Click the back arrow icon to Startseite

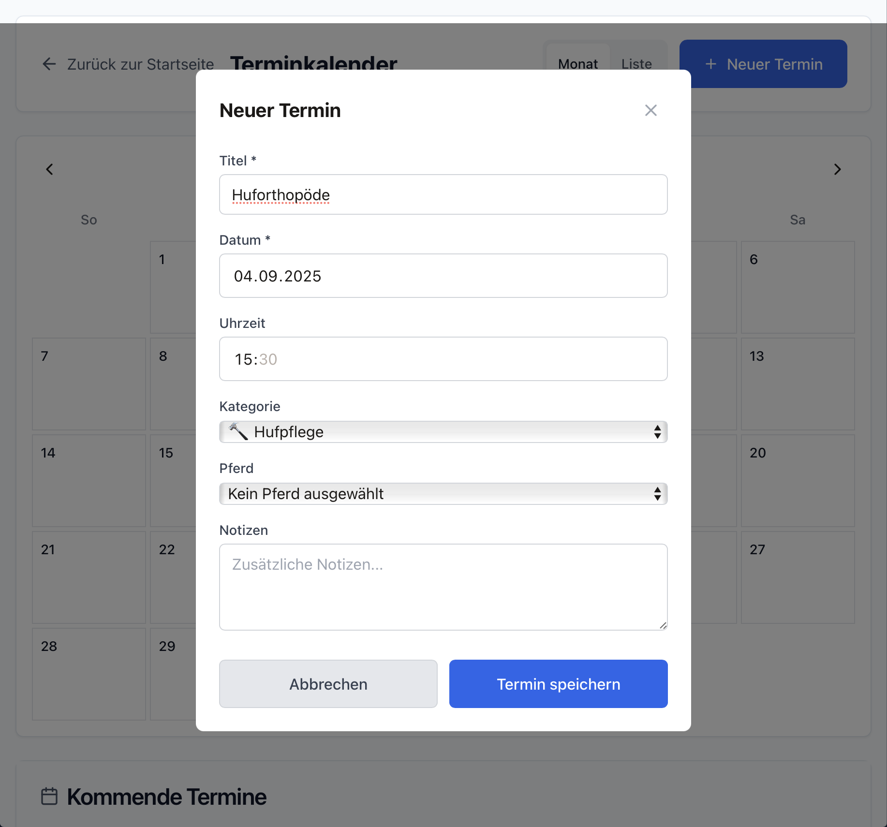point(49,64)
